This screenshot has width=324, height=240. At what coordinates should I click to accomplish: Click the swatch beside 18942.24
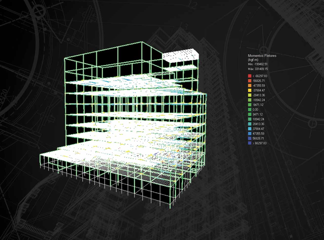(x=250, y=119)
